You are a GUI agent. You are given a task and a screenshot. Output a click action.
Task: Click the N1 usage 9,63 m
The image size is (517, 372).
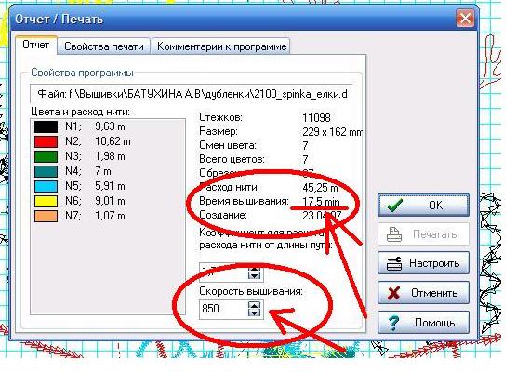pos(110,126)
